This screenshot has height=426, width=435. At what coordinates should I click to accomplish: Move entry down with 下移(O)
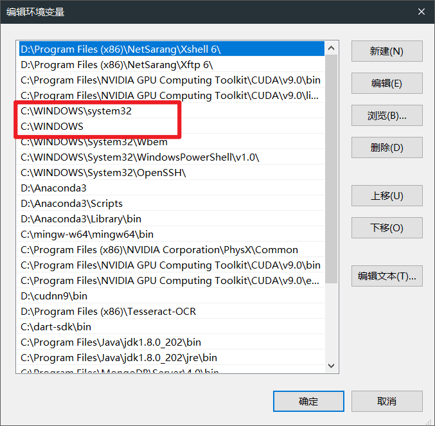tap(387, 228)
